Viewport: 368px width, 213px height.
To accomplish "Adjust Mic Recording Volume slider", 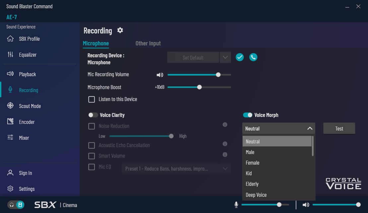I will click(x=199, y=75).
